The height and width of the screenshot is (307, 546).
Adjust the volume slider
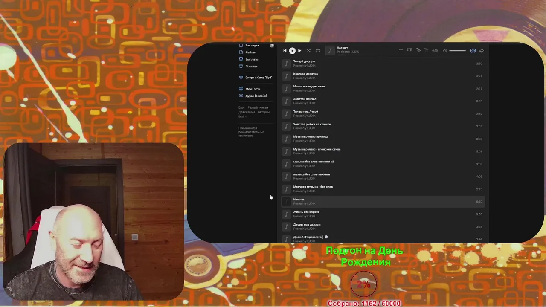click(x=458, y=51)
